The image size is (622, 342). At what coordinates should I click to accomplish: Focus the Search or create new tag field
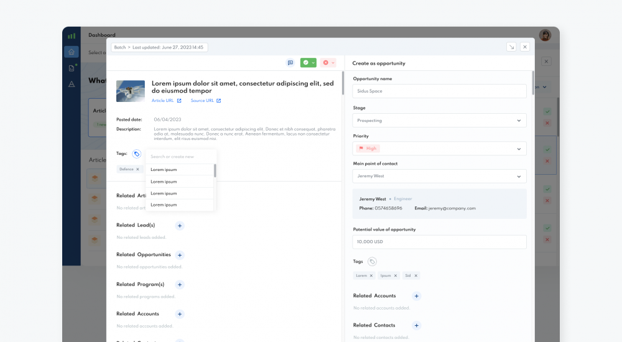181,157
